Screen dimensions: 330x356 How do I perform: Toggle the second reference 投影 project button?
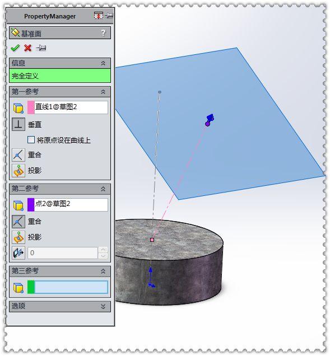click(18, 237)
